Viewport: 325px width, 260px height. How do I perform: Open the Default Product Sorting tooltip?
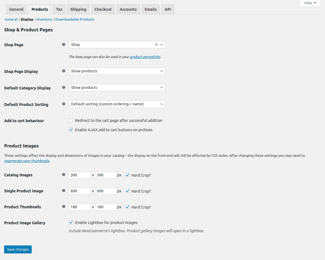tap(64, 104)
